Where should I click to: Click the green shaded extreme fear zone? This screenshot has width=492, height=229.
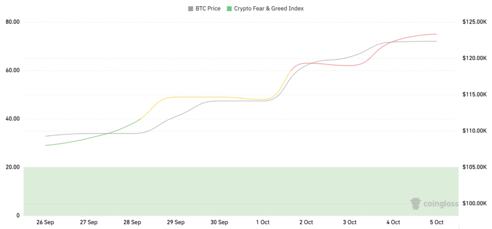point(210,191)
